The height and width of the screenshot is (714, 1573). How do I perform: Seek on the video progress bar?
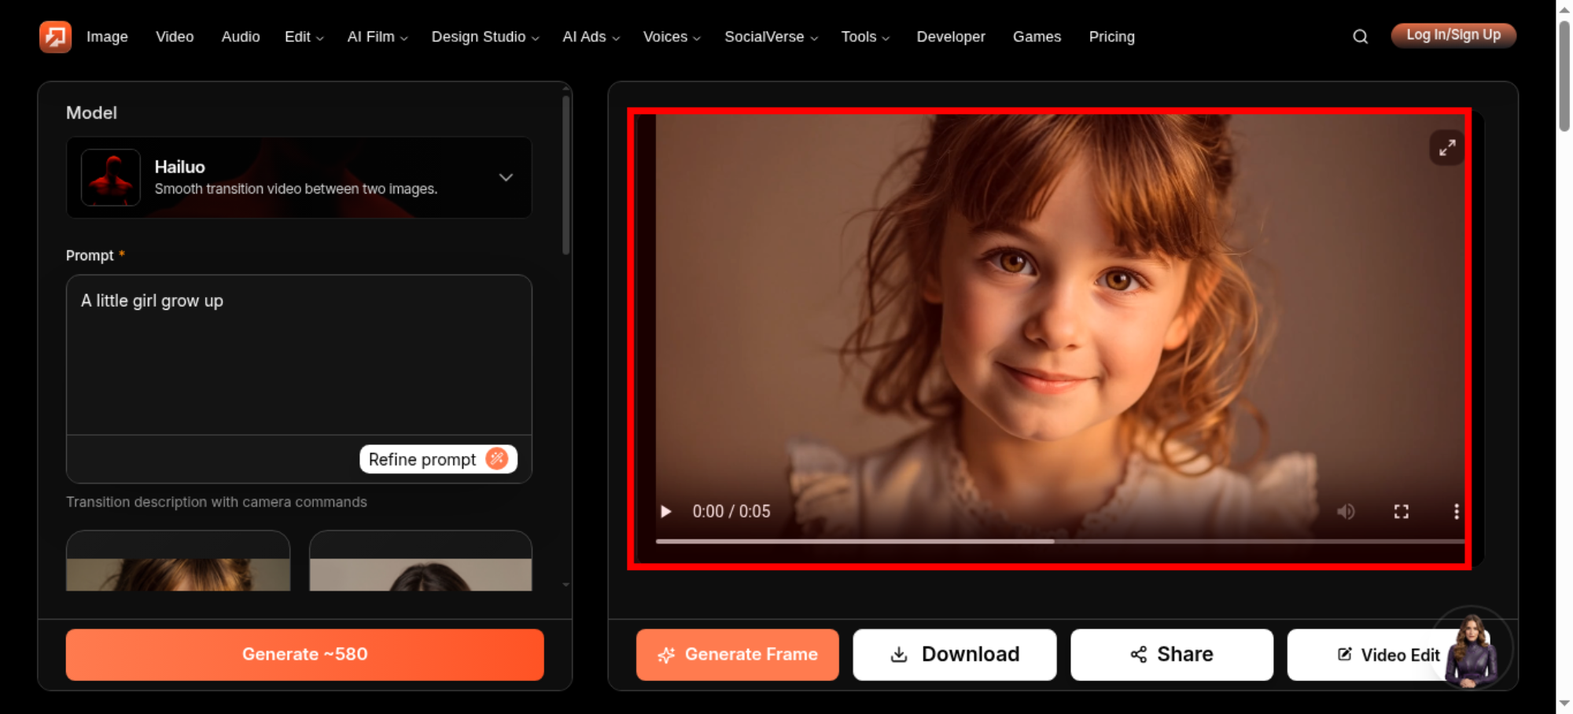pyautogui.click(x=1059, y=541)
